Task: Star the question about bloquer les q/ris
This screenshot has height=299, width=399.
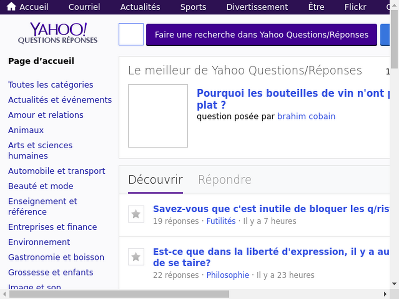Action: click(136, 214)
